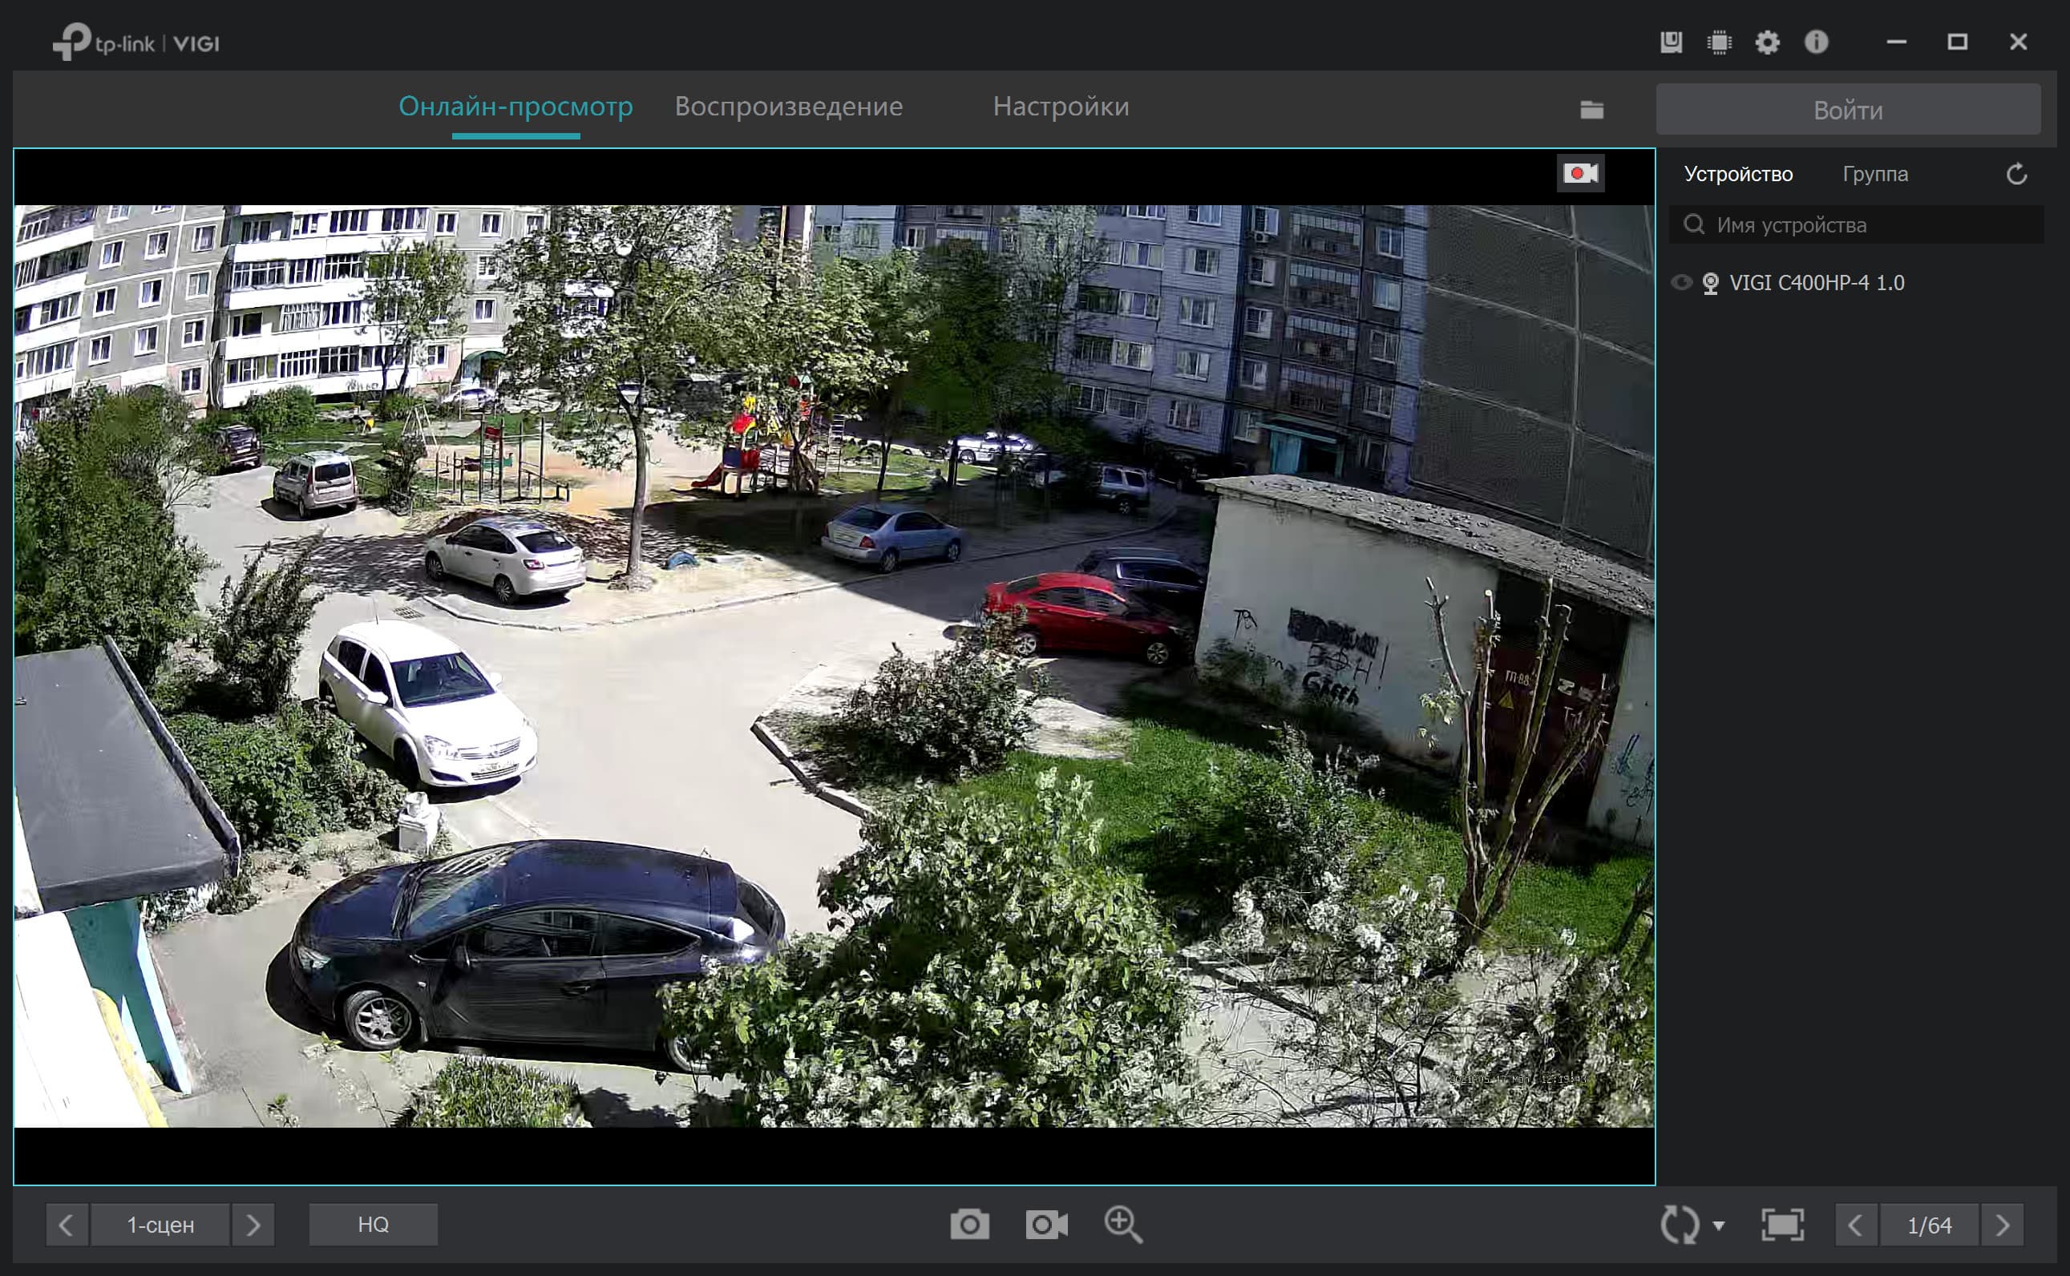Expand auto-switch dropdown arrow
This screenshot has width=2070, height=1276.
1719,1226
